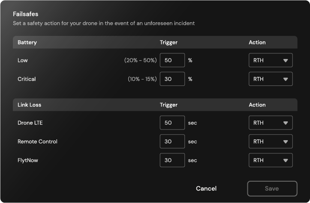Expand the Drone LTE action dropdown
The image size is (310, 203).
[x=271, y=123]
